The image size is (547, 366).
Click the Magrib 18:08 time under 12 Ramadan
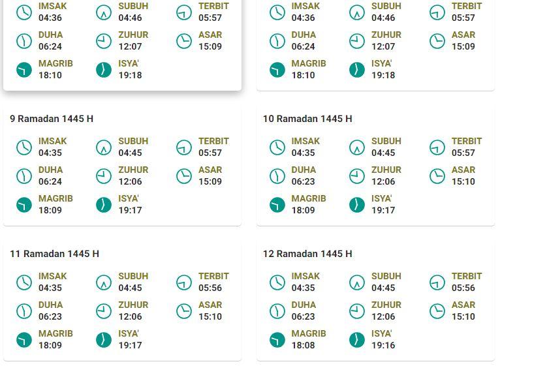[x=303, y=345]
